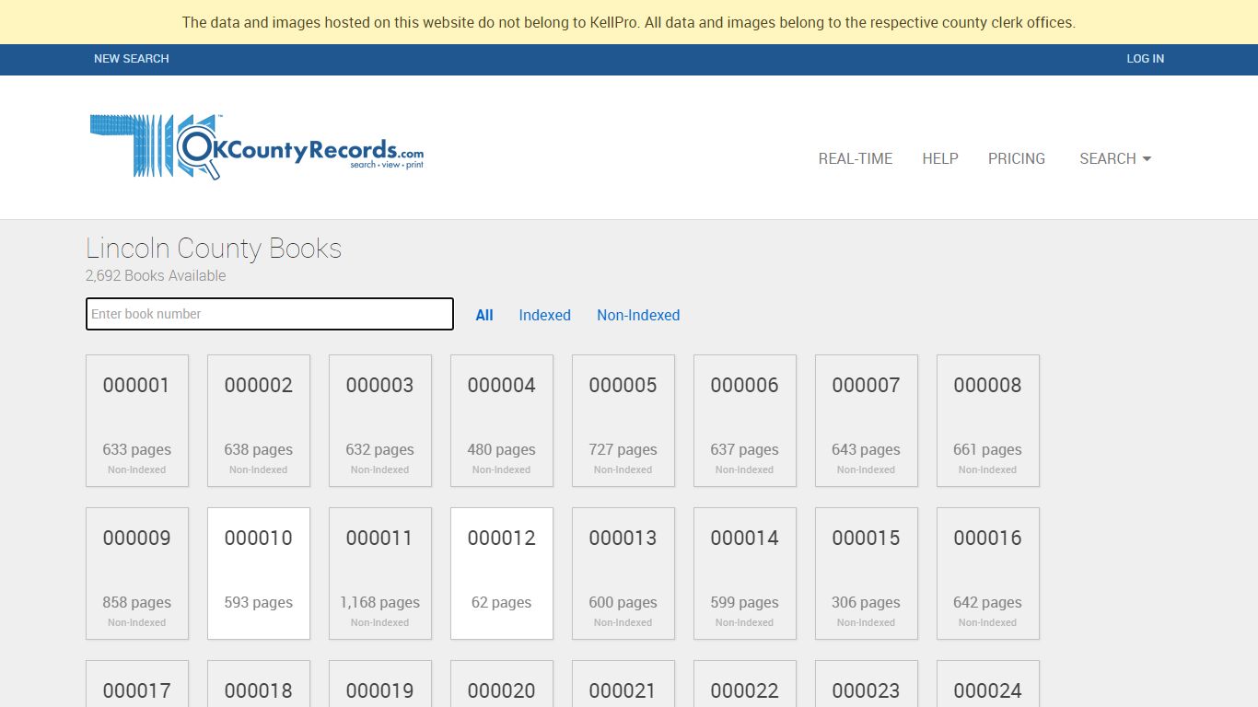
Task: Open the PRICING menu item
Action: click(x=1017, y=158)
